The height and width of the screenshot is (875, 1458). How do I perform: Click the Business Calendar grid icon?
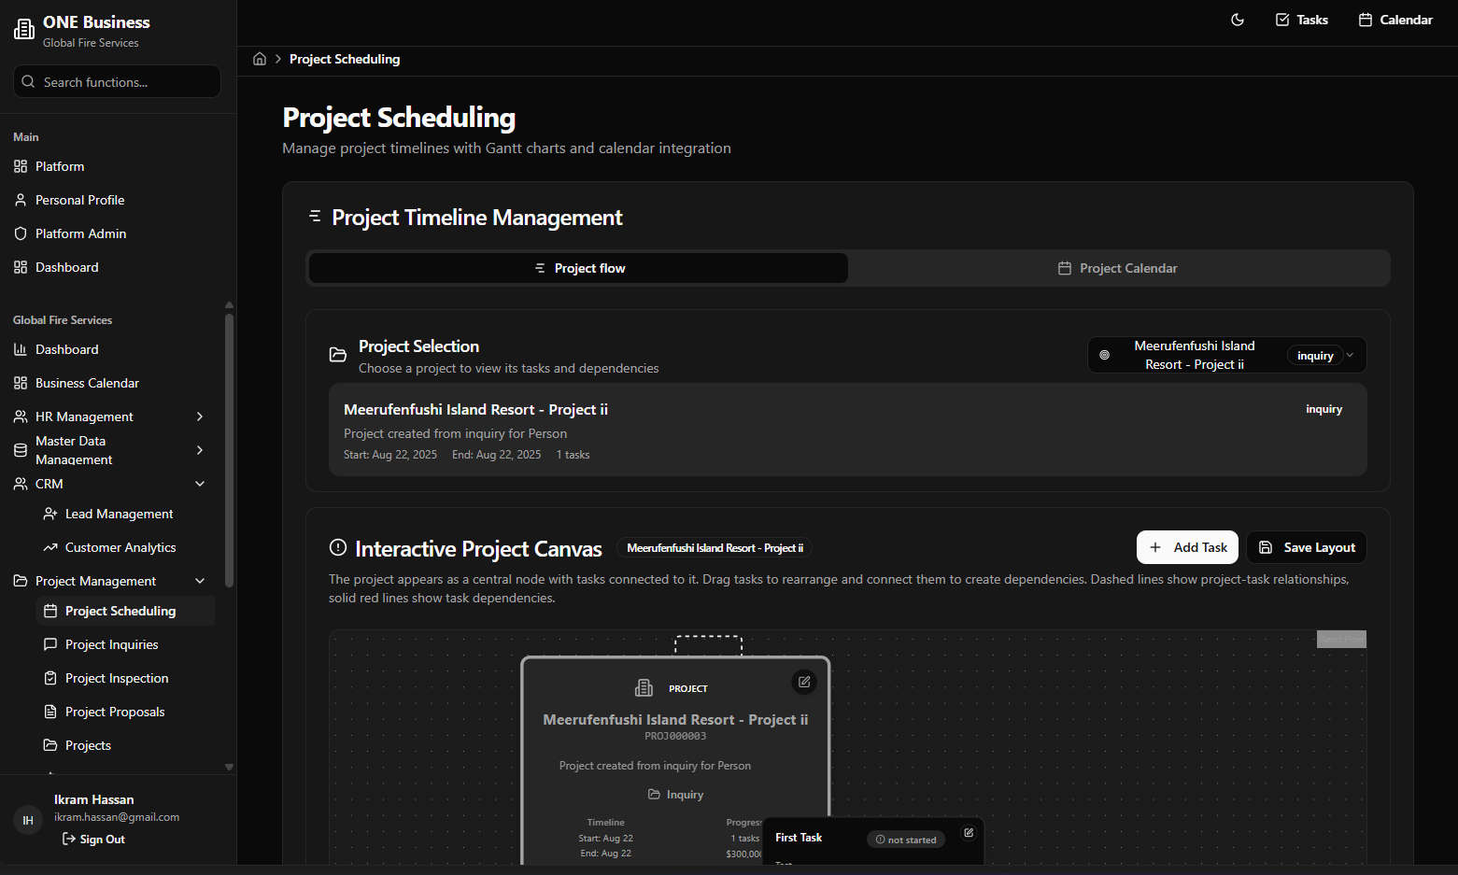(21, 383)
